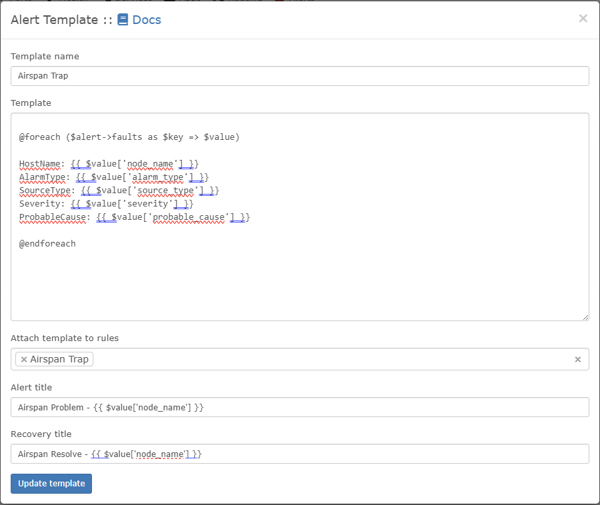Click the Airspan Trap tag label
Screen dimensions: 600x505
click(59, 359)
